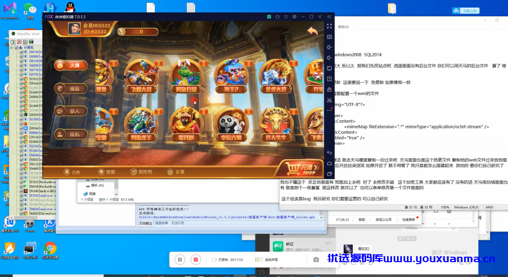508x277 pixels.
Task: Click the SRSniffer start capture icon
Action: click(13, 42)
